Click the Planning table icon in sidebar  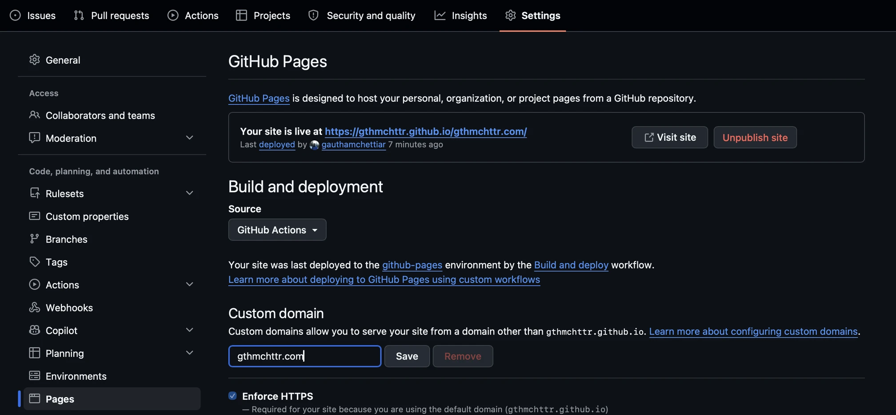pyautogui.click(x=35, y=353)
